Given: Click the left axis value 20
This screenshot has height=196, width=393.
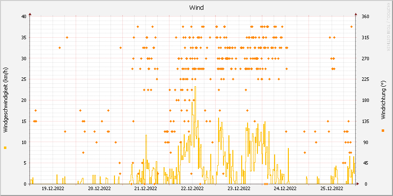Looking at the screenshot, I should [24, 100].
